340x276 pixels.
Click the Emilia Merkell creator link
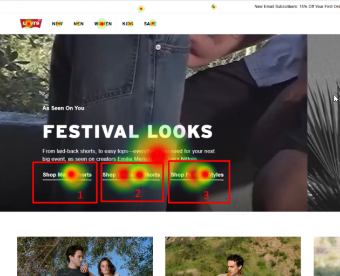point(135,159)
